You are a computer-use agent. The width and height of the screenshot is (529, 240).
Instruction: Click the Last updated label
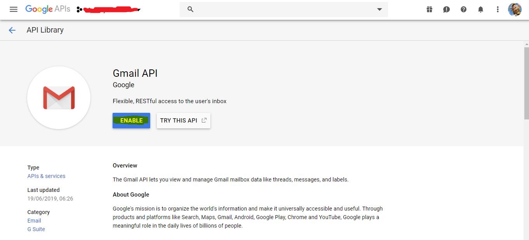point(43,190)
